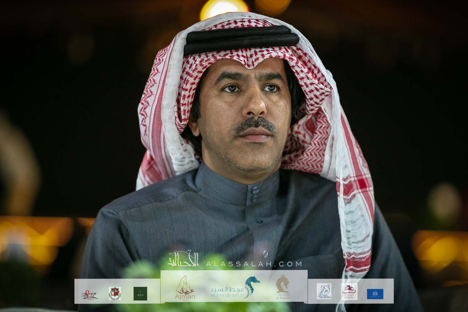Open the ALASSALAH.COM watermark link

tap(254, 264)
